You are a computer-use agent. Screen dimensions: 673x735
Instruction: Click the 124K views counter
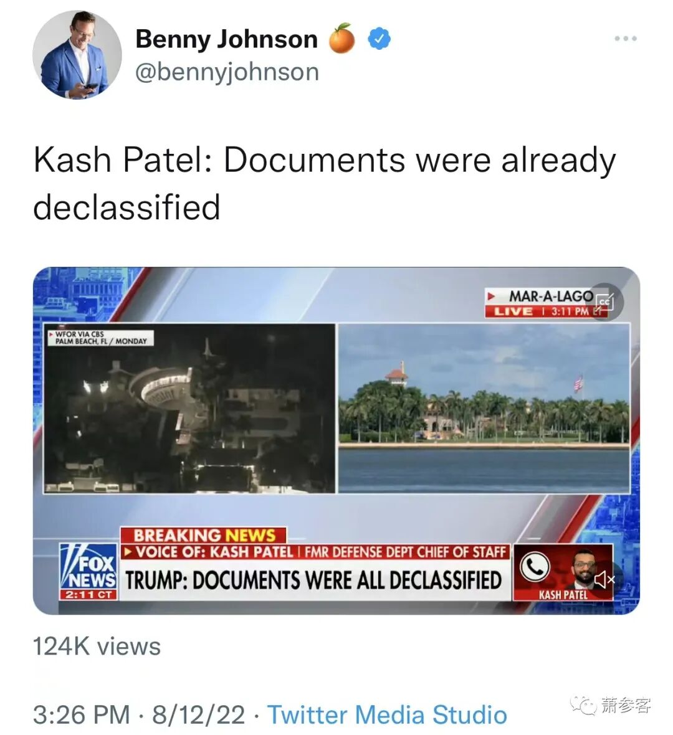(97, 647)
